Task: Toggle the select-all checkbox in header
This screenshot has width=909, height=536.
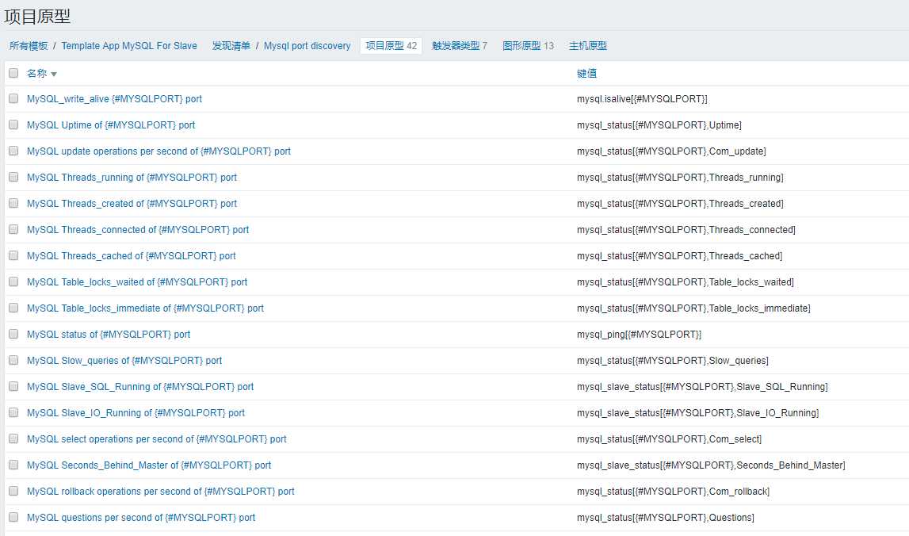Action: tap(13, 73)
